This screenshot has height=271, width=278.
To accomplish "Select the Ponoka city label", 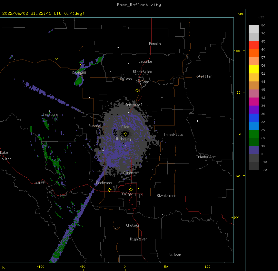I will click(x=155, y=44).
